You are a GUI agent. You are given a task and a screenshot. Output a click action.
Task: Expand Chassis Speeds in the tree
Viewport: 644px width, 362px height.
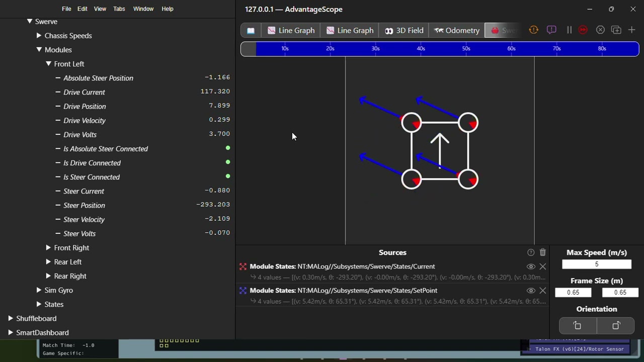39,36
